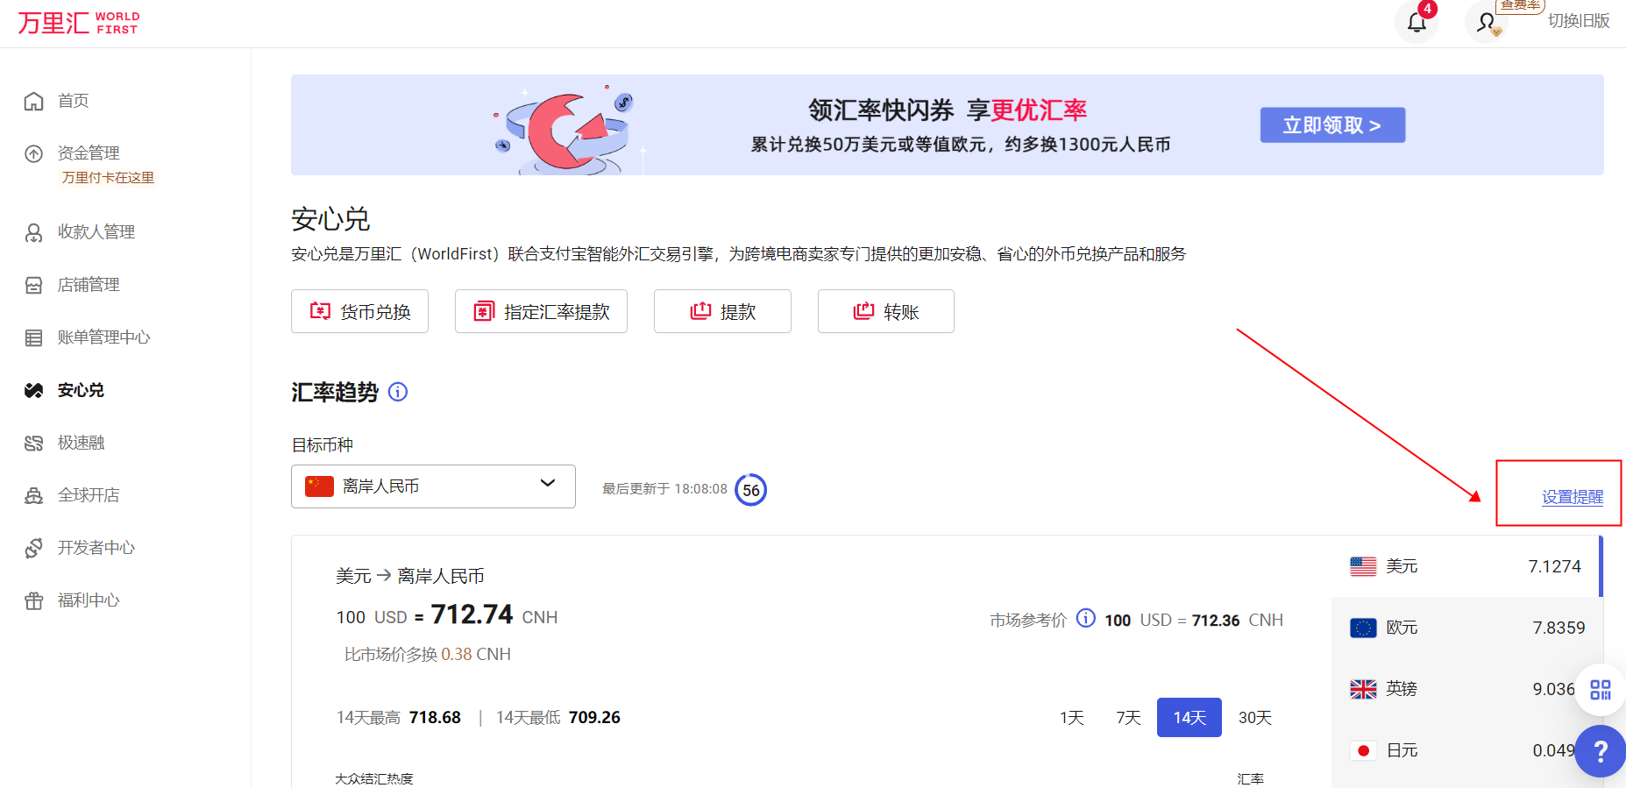Viewport: 1626px width, 788px height.
Task: Click the 货币兑换 button
Action: tap(359, 311)
